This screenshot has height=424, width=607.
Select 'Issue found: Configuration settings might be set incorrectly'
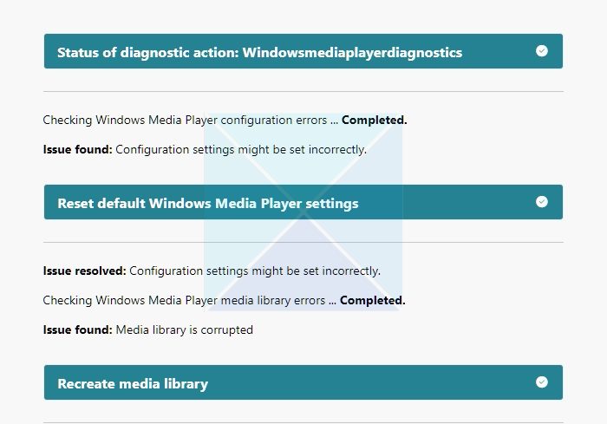[205, 150]
